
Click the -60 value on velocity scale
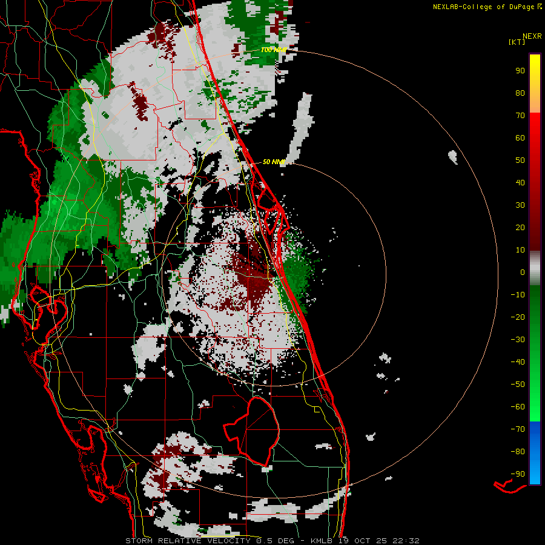(518, 407)
